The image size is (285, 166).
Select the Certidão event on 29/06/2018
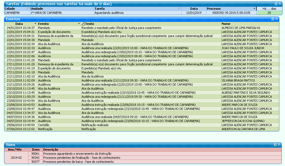click(44, 125)
